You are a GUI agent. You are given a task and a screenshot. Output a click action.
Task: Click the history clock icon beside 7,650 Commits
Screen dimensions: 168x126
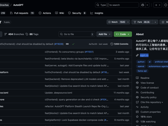click(x=112, y=44)
